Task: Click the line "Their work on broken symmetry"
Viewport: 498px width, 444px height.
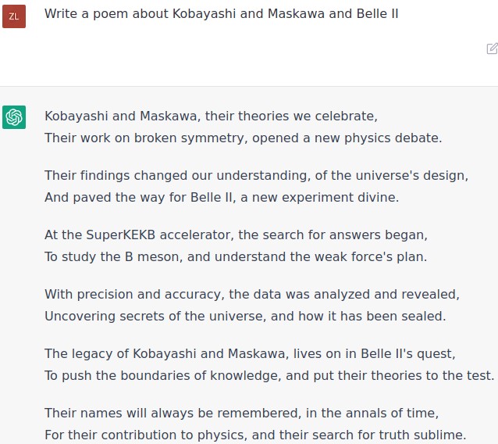Action: (x=243, y=138)
